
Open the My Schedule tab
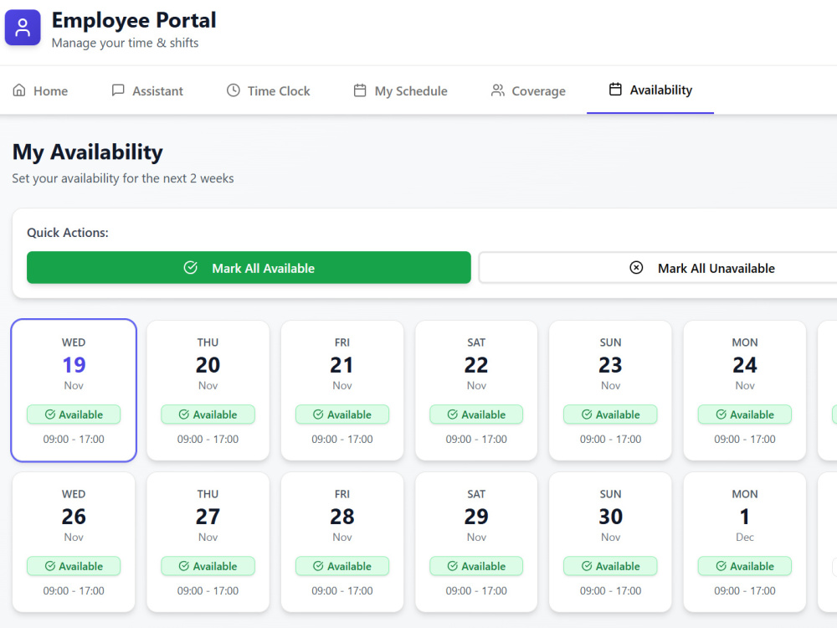click(x=400, y=90)
